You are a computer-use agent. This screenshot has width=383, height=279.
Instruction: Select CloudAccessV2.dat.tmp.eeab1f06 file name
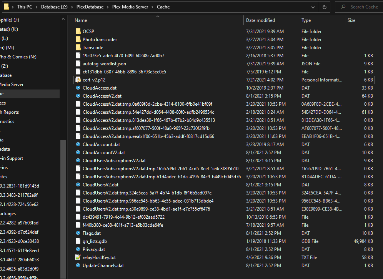(148, 136)
